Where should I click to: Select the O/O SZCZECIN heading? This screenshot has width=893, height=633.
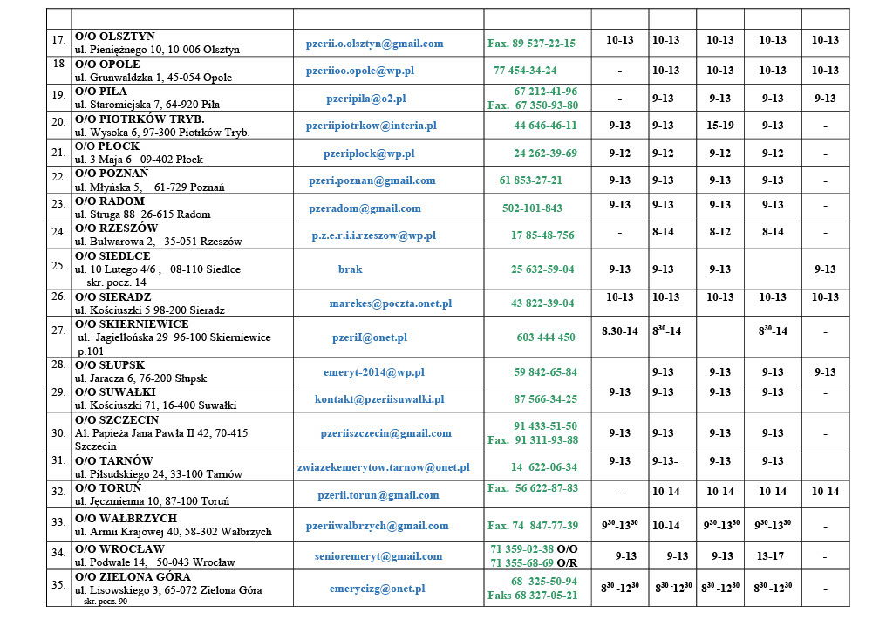coord(117,420)
